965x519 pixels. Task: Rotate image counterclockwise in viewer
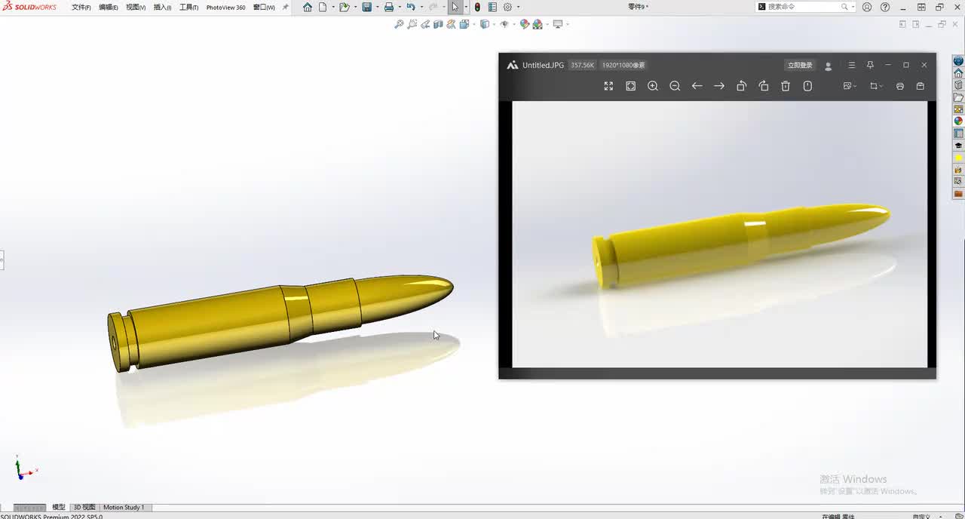coord(741,86)
